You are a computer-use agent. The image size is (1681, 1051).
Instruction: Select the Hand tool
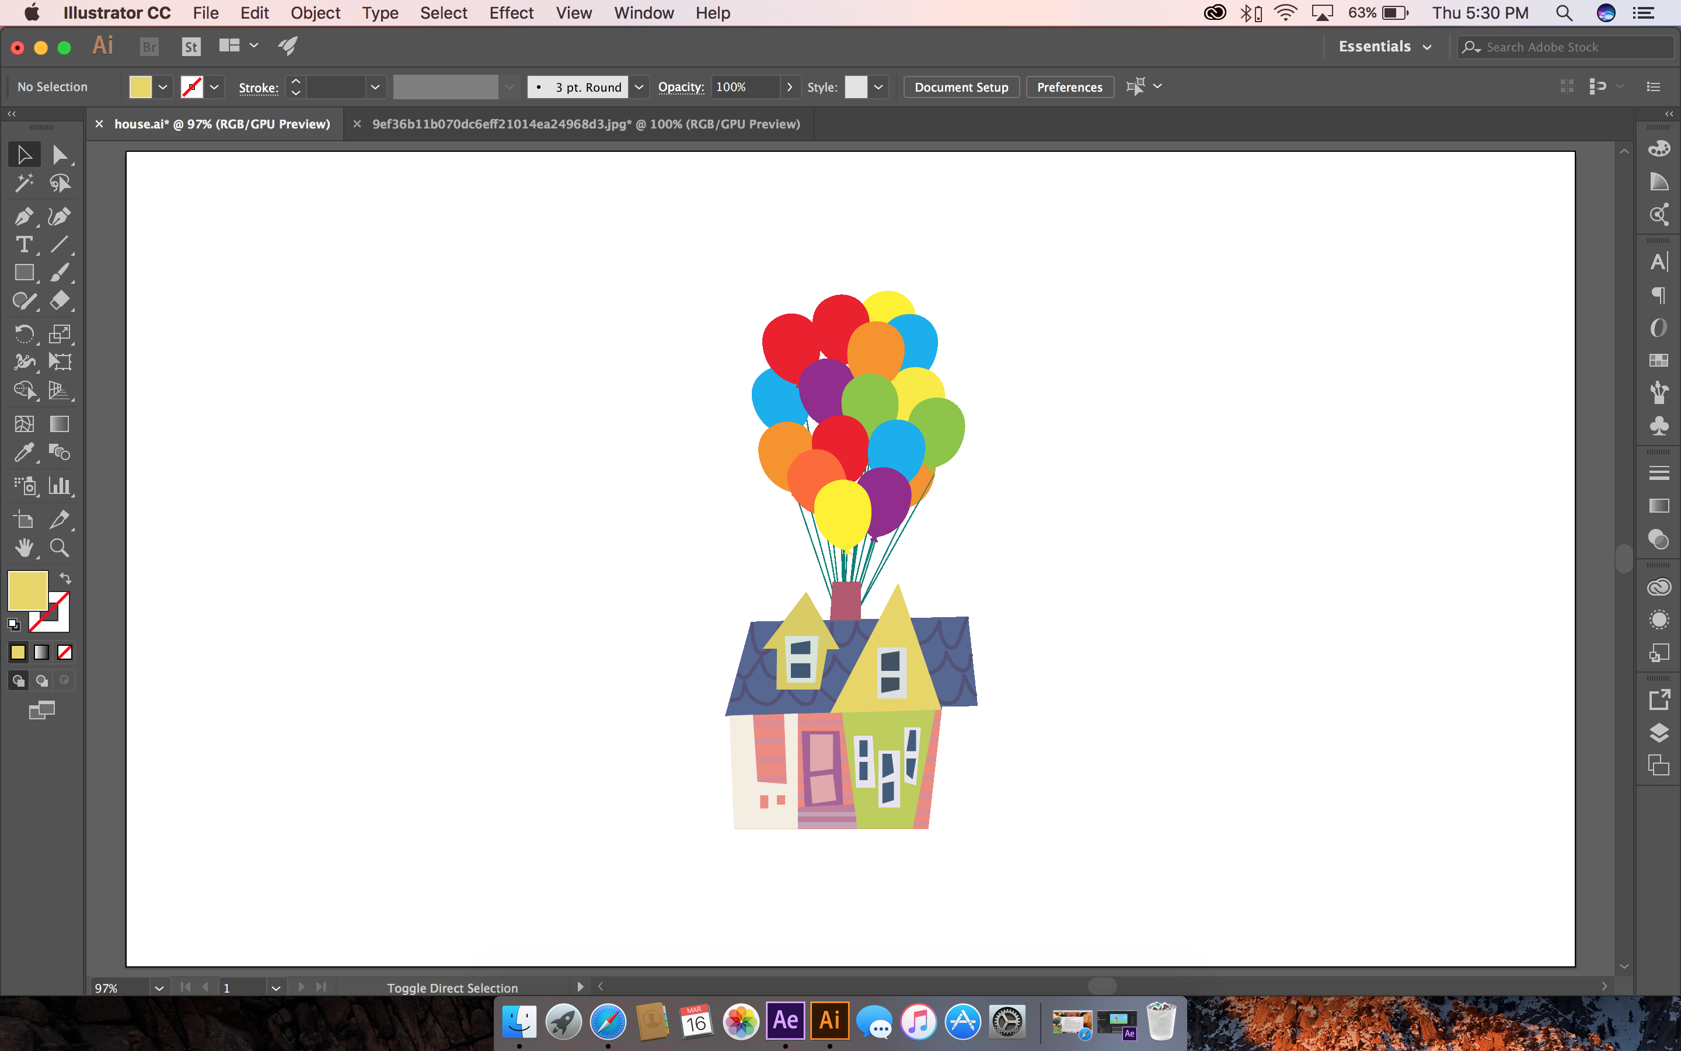[x=25, y=548]
